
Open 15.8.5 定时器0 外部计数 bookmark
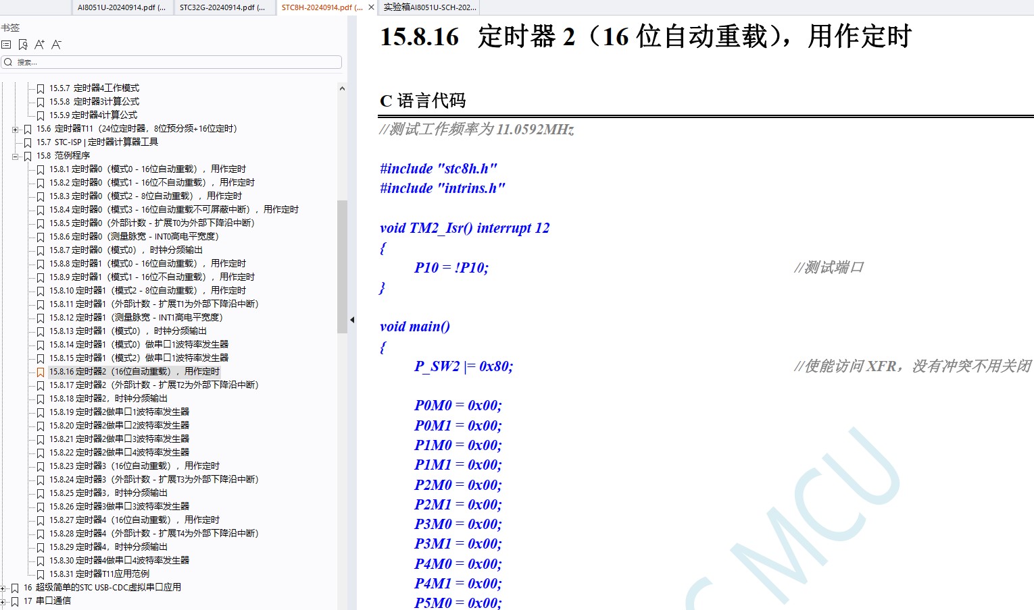[x=152, y=223]
